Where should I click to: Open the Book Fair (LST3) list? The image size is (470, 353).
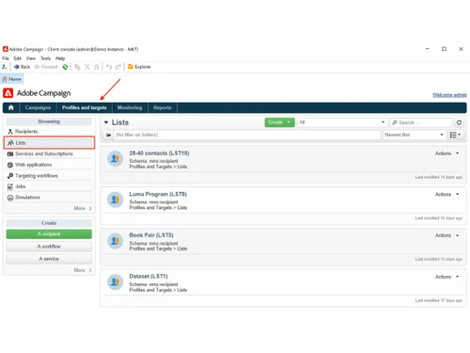pos(151,235)
